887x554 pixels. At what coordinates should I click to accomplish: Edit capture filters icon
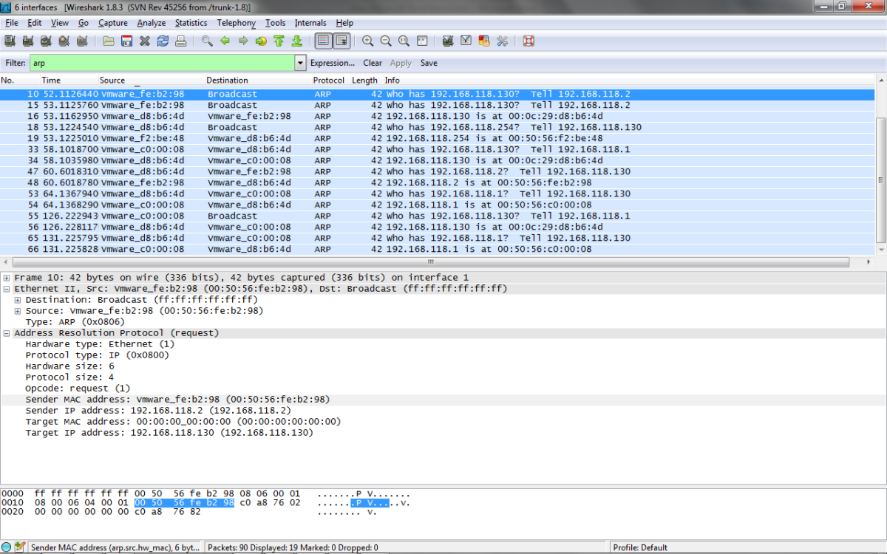coord(448,41)
